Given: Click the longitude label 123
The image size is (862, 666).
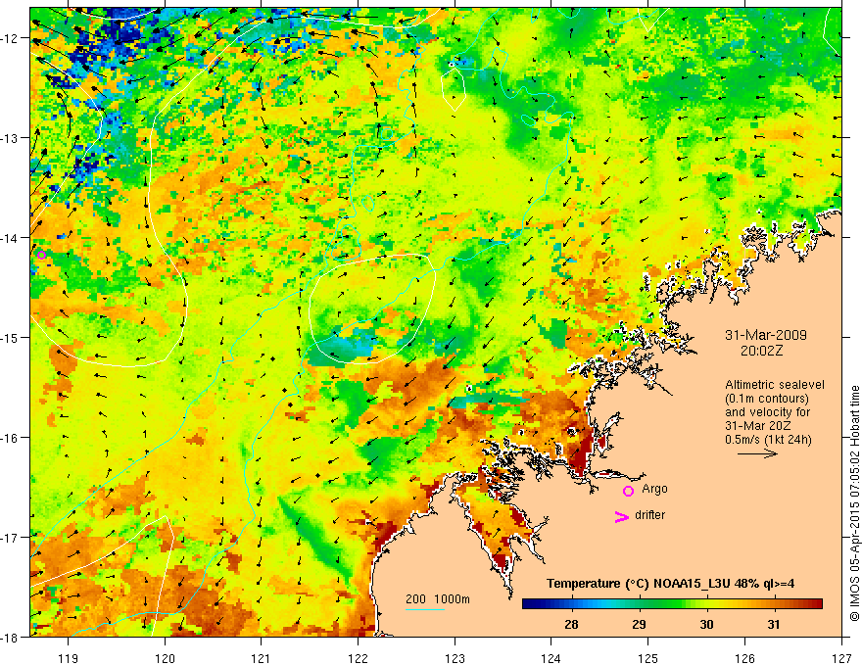Looking at the screenshot, I should 455,658.
